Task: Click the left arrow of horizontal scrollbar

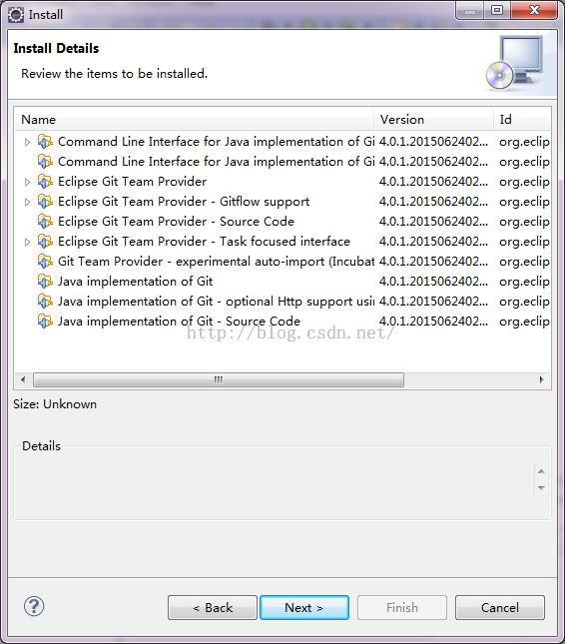Action: click(23, 380)
